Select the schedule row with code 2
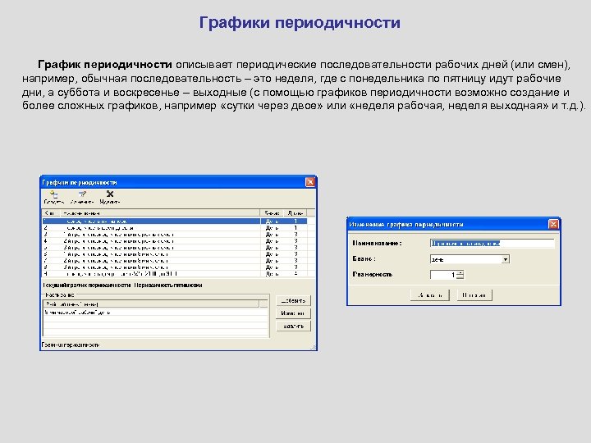Image resolution: width=591 pixels, height=443 pixels. [x=175, y=228]
